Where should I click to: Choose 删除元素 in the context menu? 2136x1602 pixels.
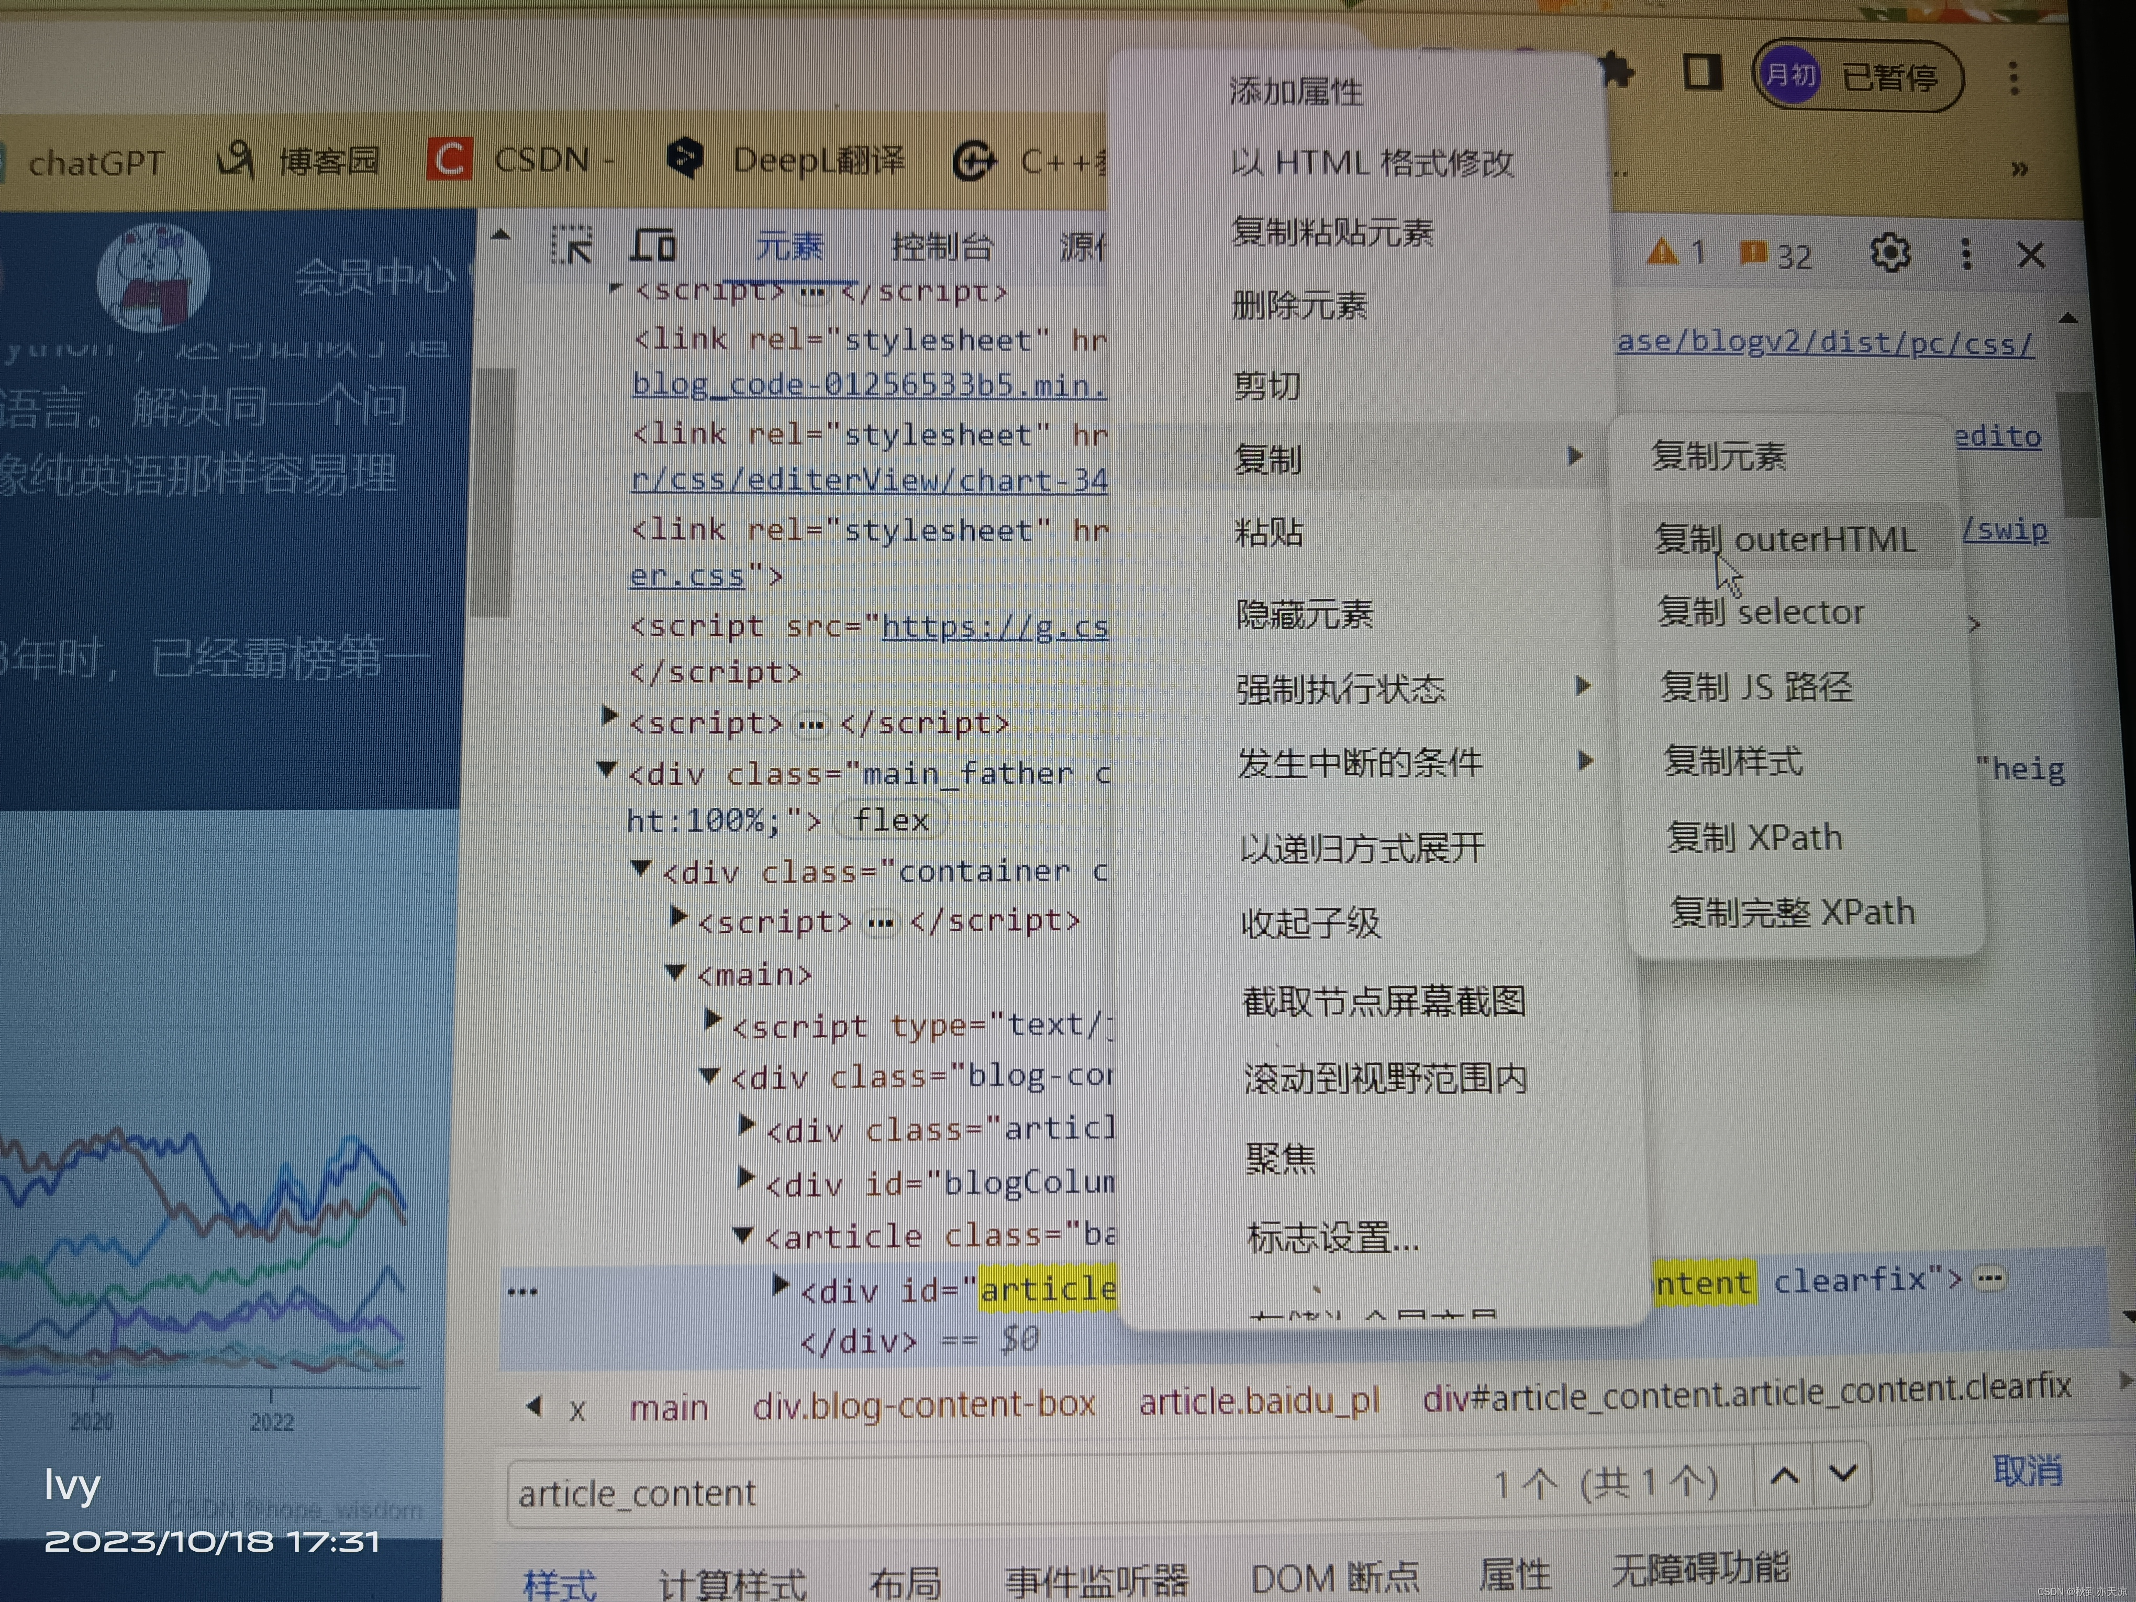(x=1300, y=306)
